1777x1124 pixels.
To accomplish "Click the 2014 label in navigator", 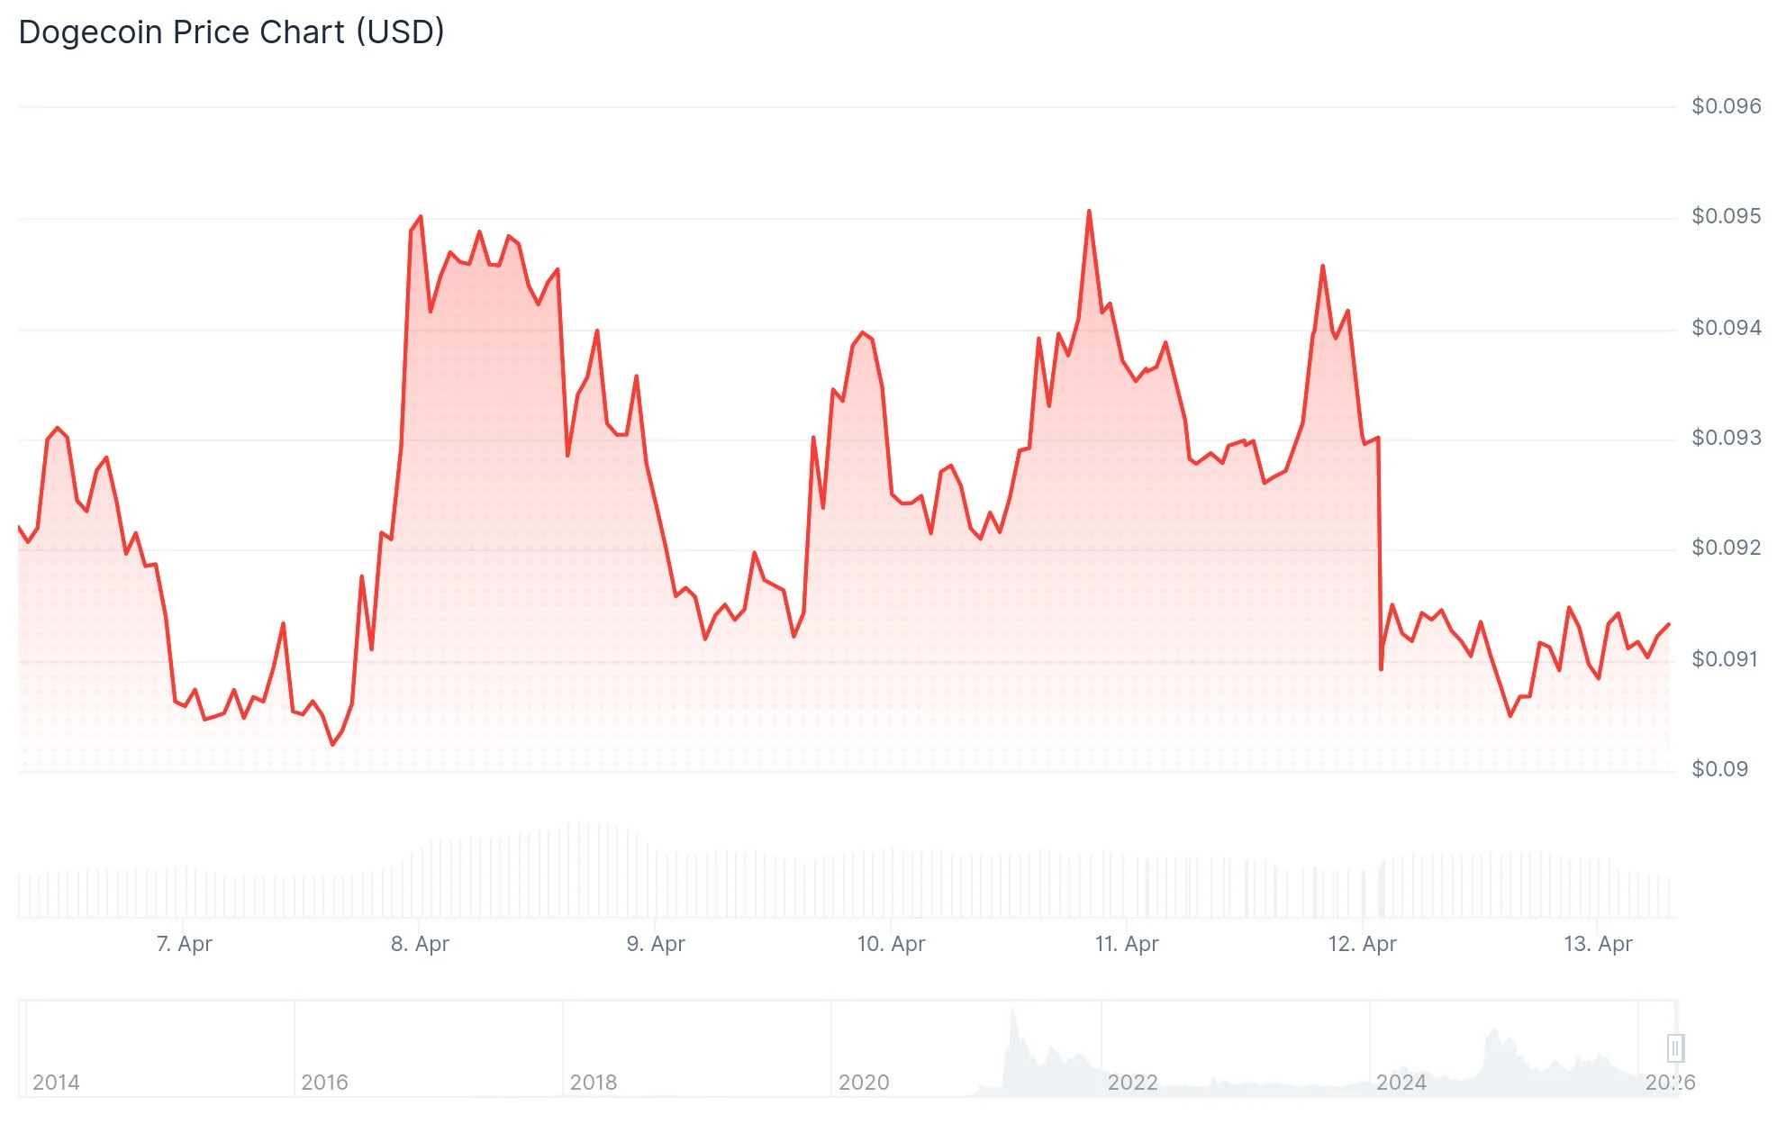I will coord(56,1083).
